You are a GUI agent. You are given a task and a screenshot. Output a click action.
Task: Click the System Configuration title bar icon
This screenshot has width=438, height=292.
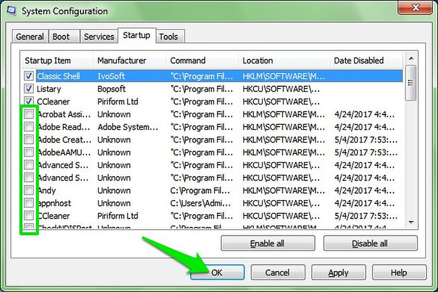coord(11,11)
